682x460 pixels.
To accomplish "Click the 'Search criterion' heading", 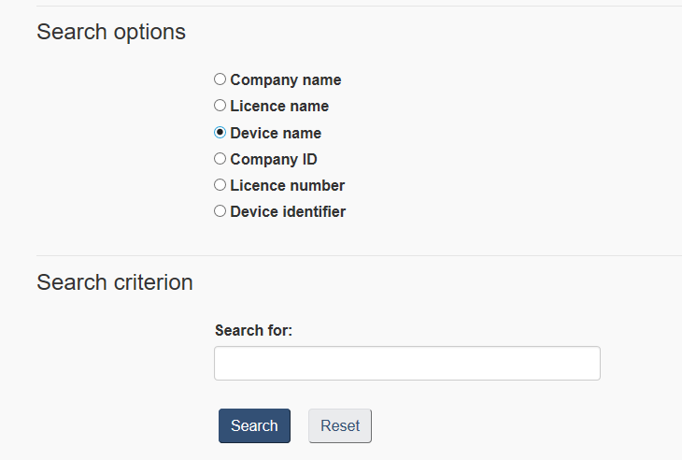I will (x=115, y=282).
